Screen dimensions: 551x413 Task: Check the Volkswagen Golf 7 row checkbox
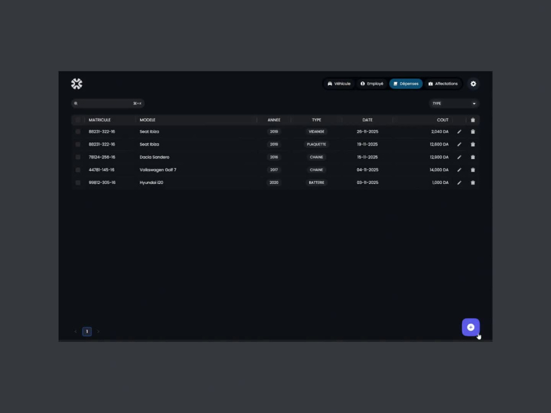click(x=78, y=170)
